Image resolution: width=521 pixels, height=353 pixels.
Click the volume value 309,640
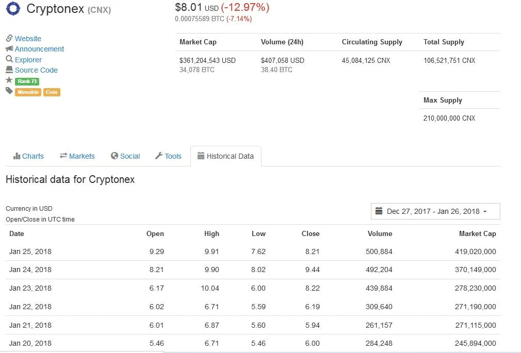pos(379,307)
